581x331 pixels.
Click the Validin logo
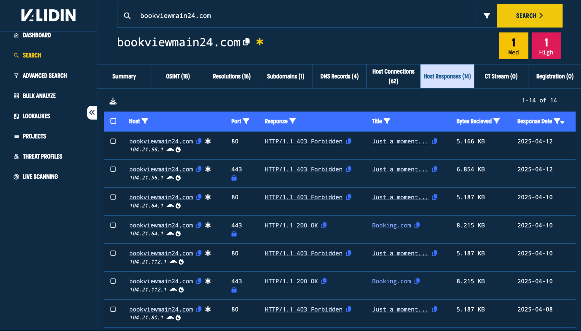point(48,15)
